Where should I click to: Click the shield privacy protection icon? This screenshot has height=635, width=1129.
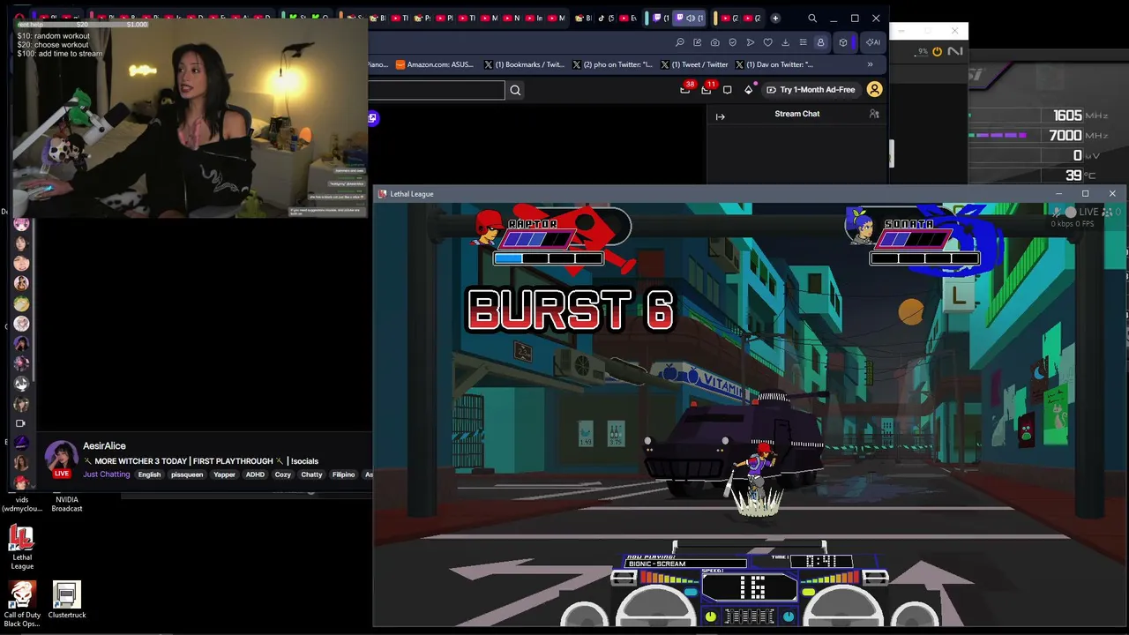click(732, 42)
